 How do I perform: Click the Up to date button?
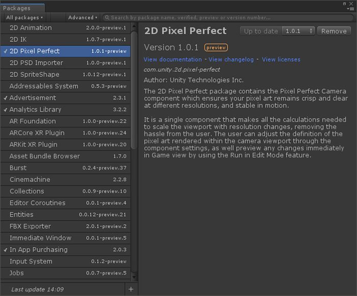point(261,31)
